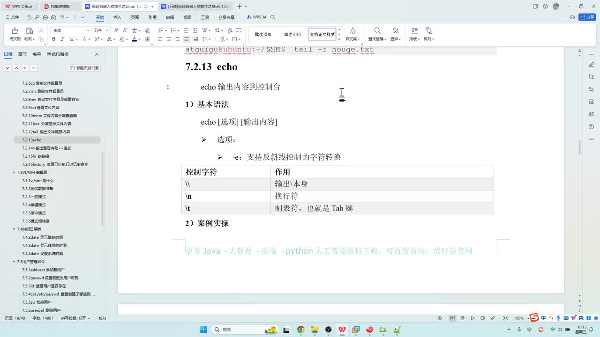This screenshot has width=600, height=337.
Task: Switch to the 书签 sidebar tab
Action: tap(37, 54)
